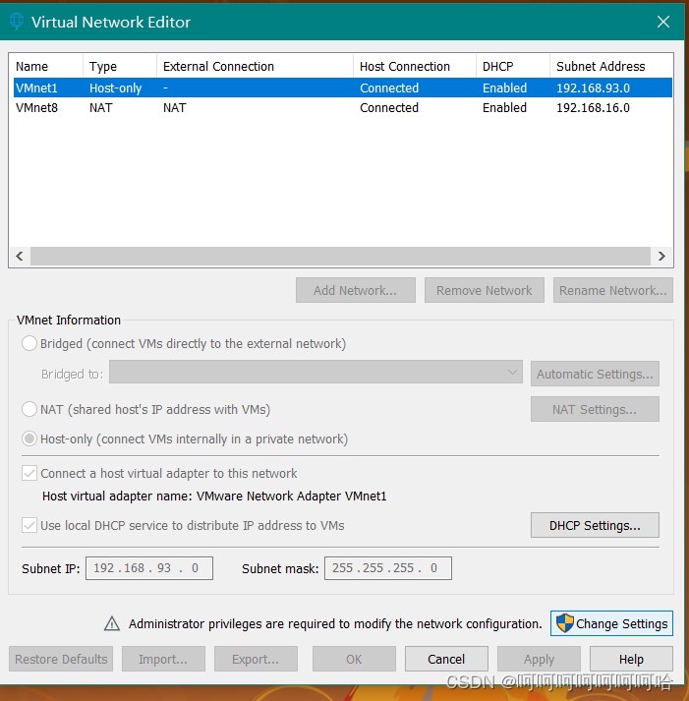Select the NAT radio button
Viewport: 689px width, 701px height.
coord(29,409)
